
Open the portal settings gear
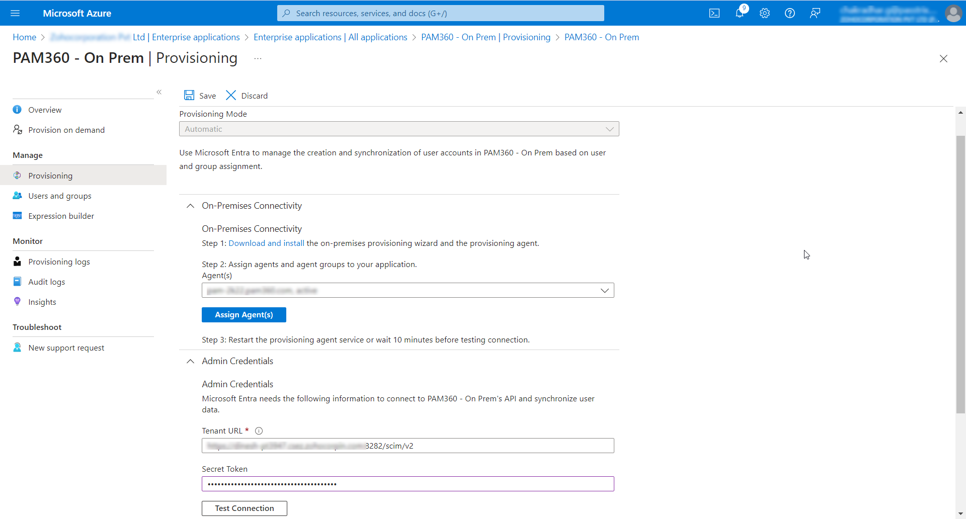[x=765, y=14]
